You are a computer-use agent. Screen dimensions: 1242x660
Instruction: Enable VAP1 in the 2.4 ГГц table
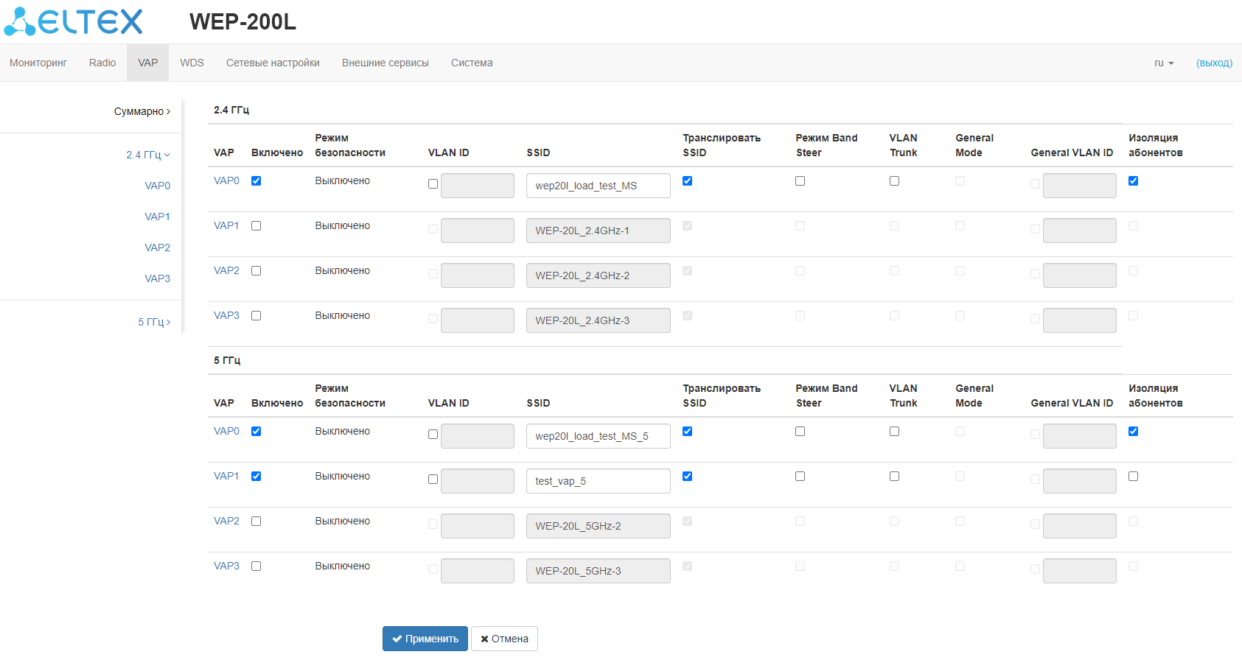(x=257, y=226)
